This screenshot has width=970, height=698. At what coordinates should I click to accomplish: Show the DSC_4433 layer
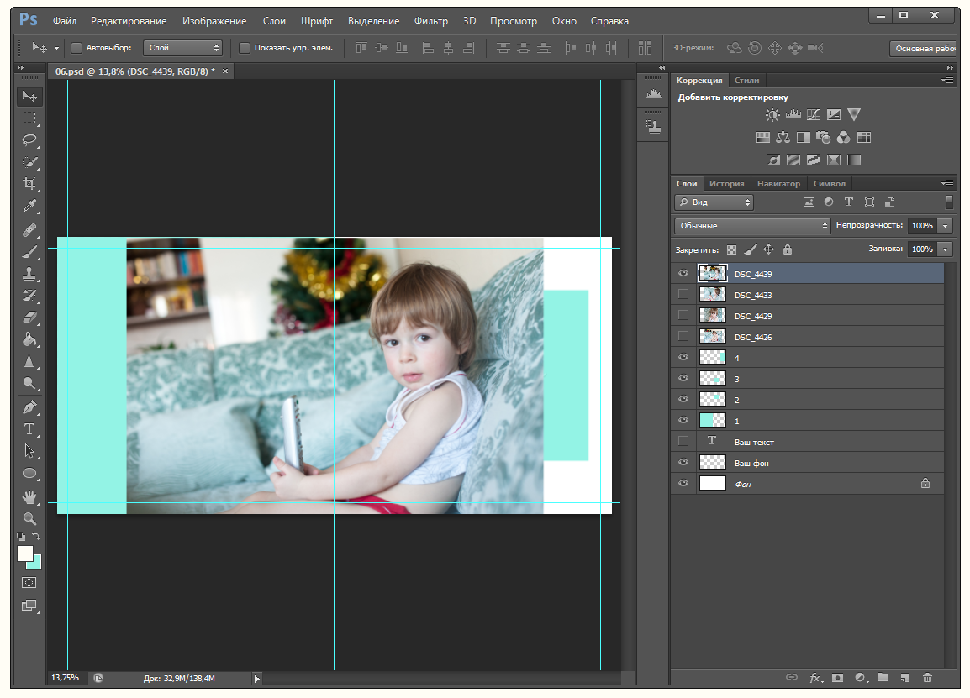(683, 294)
